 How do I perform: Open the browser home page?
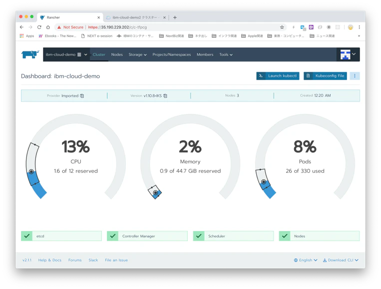[x=48, y=27]
